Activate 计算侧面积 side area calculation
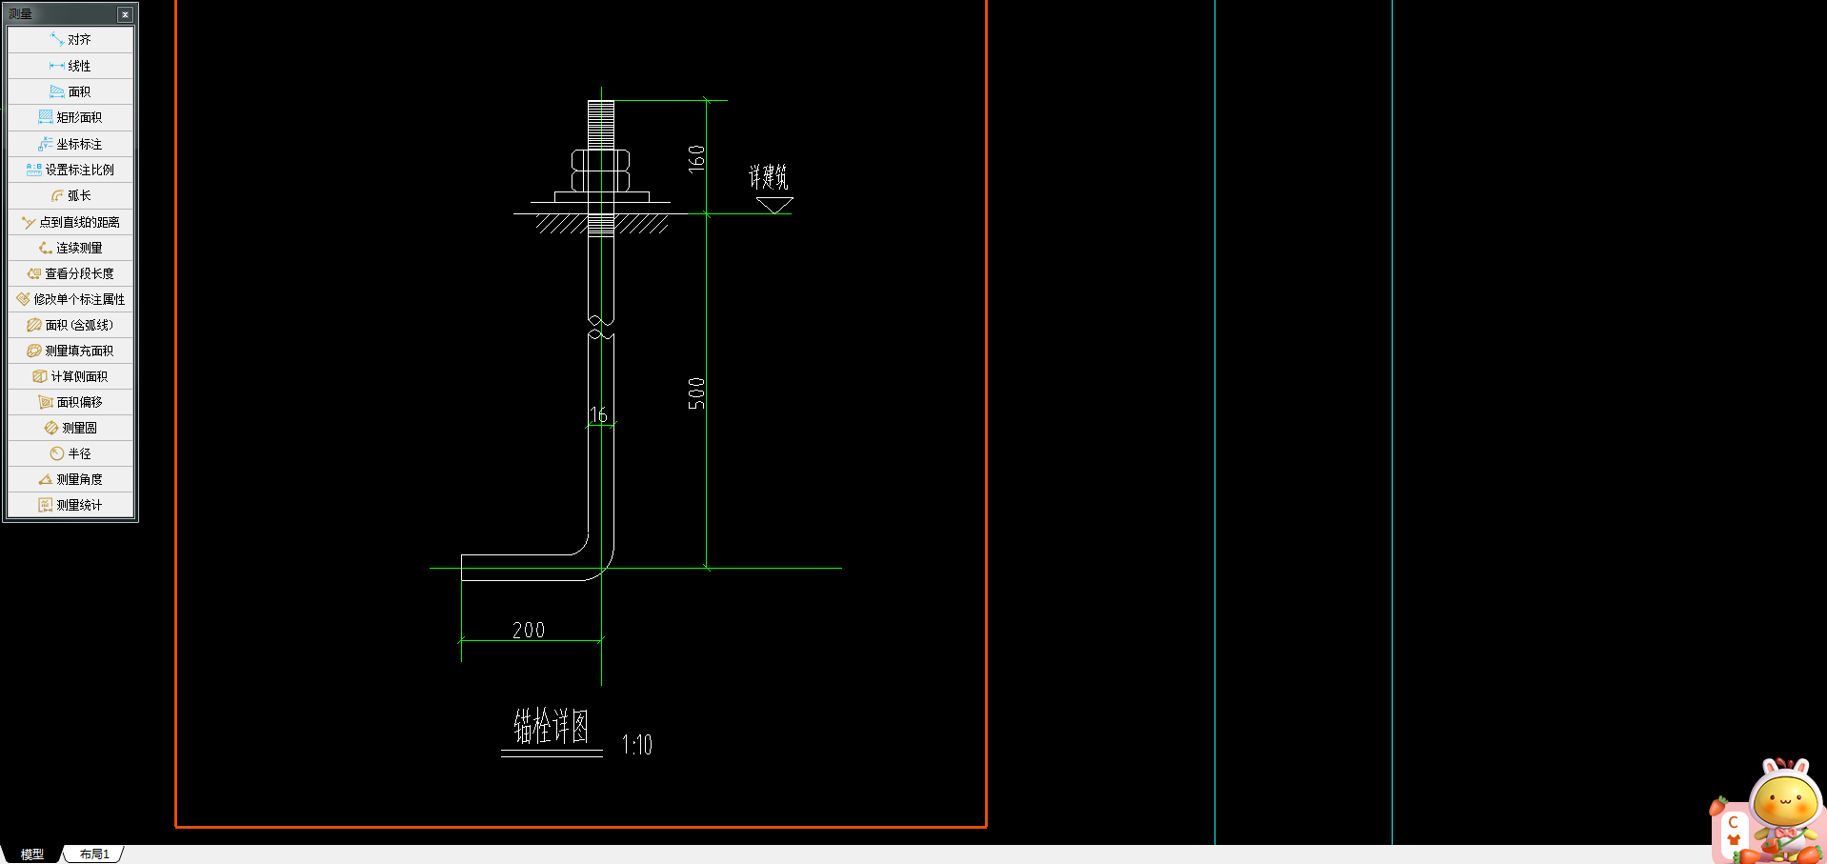The width and height of the screenshot is (1827, 864). coord(70,376)
